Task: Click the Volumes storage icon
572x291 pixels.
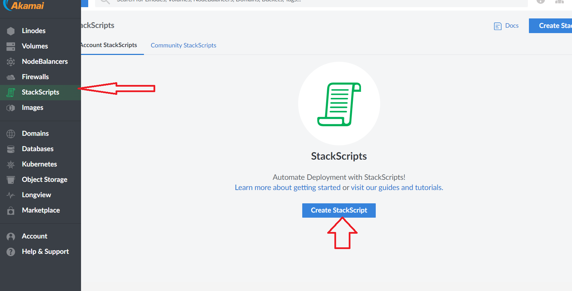Action: pos(11,46)
